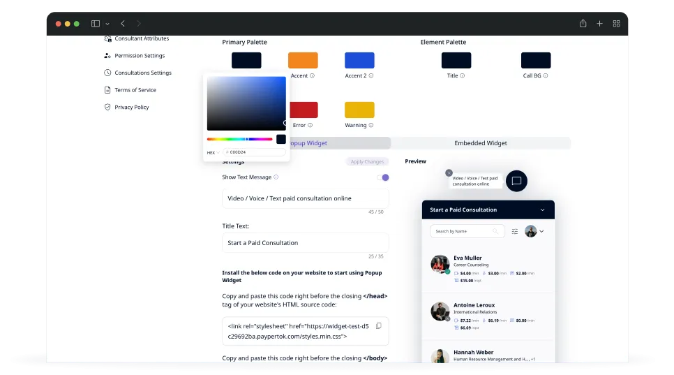Select the yellow Warning color swatch
Screen dimensions: 674x375
click(x=359, y=110)
